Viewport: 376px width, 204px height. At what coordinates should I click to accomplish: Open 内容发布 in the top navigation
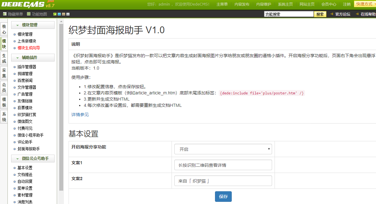[242, 4]
